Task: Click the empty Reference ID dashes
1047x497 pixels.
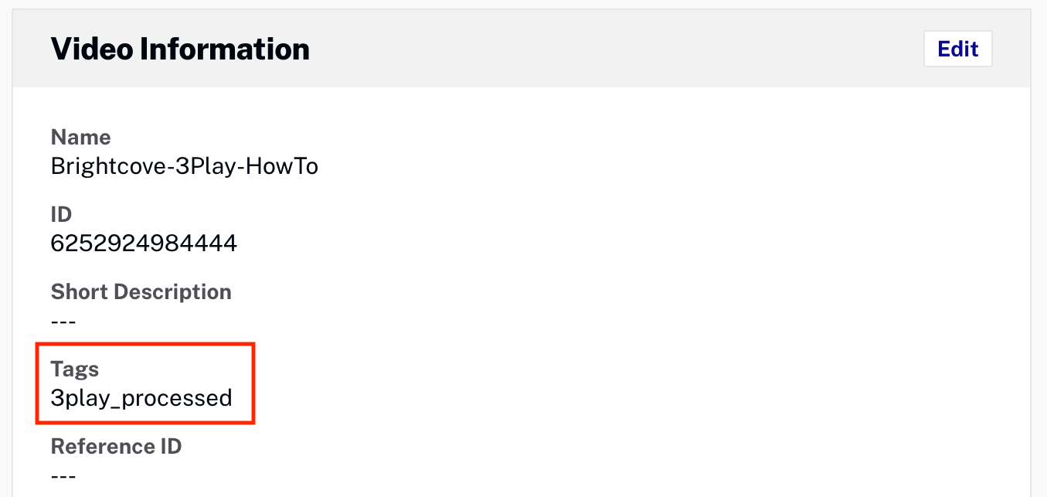Action: pos(63,476)
